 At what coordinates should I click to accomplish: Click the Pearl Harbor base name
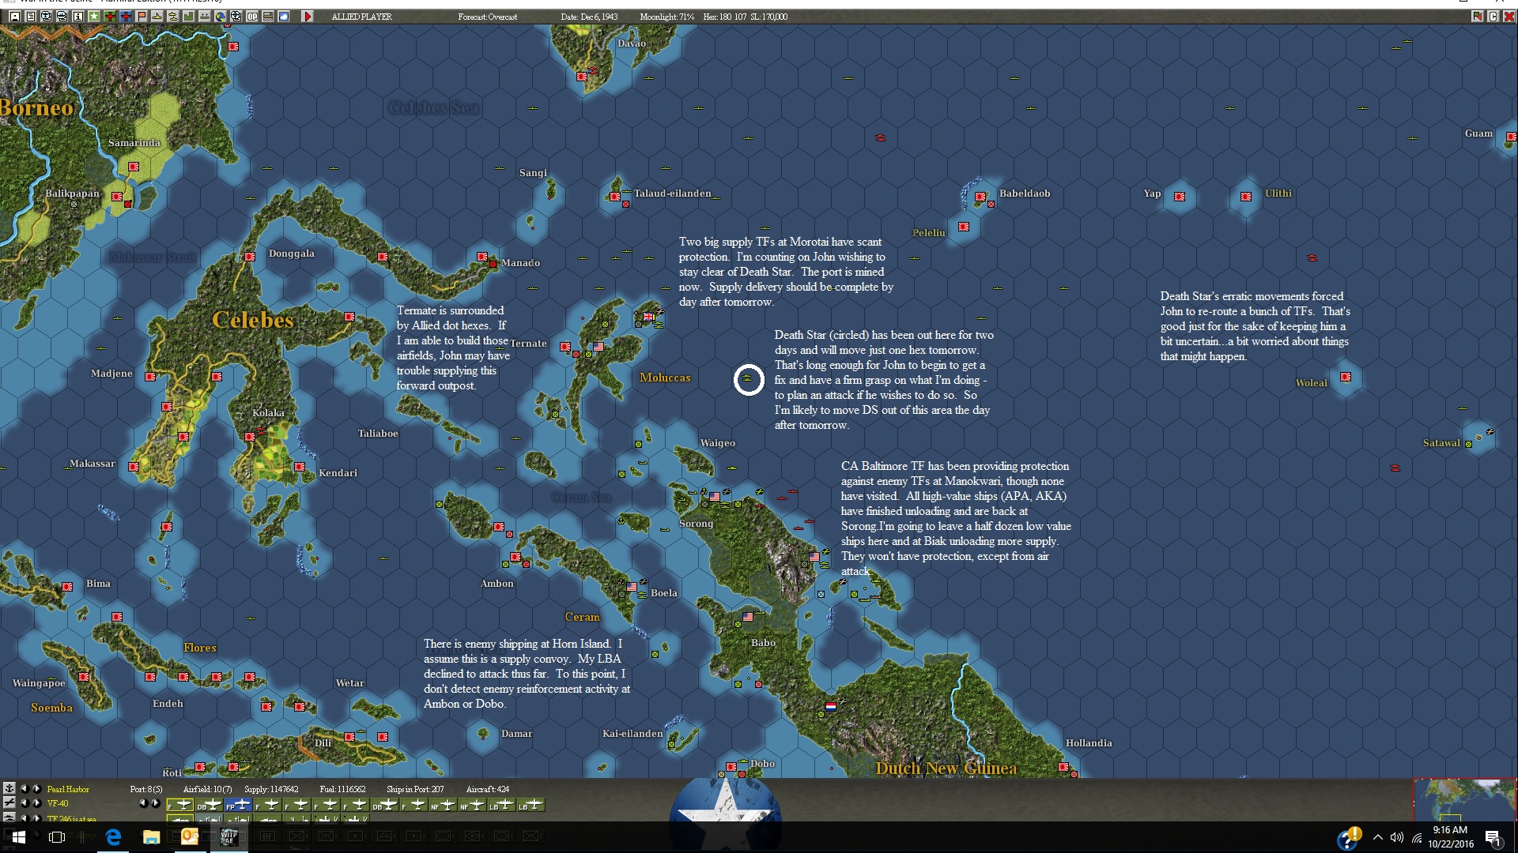click(x=68, y=789)
